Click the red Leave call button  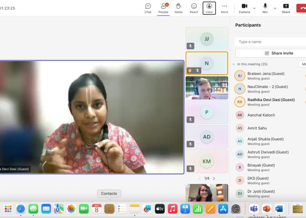click(x=301, y=8)
